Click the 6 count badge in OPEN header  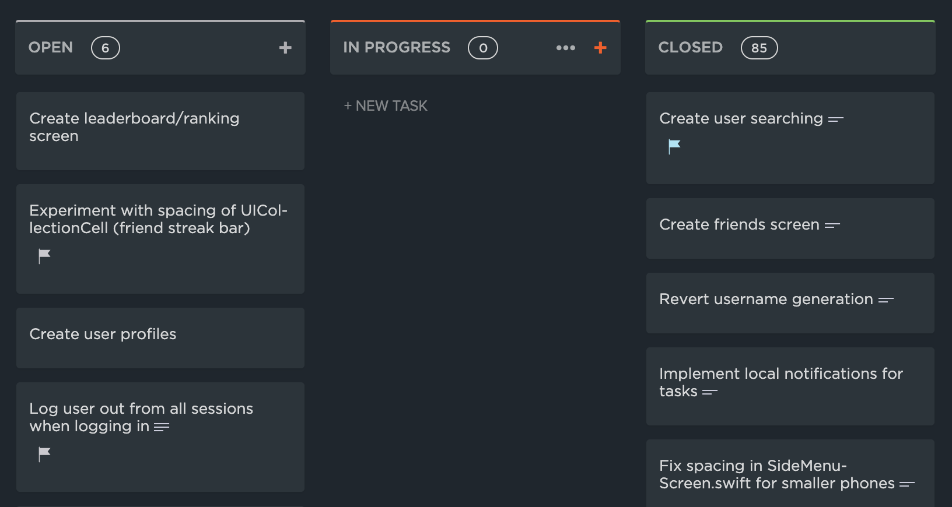point(106,48)
